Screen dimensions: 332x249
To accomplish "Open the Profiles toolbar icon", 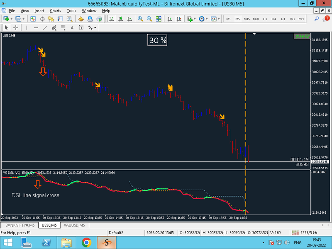I will (x=18, y=19).
